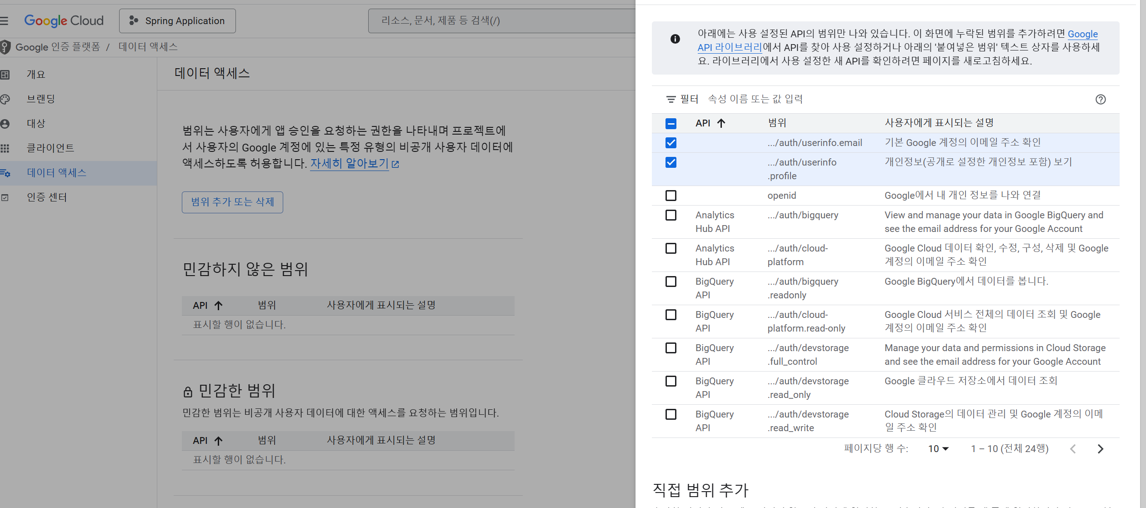Open 인증 센터 in the sidebar
The width and height of the screenshot is (1146, 508).
point(46,197)
